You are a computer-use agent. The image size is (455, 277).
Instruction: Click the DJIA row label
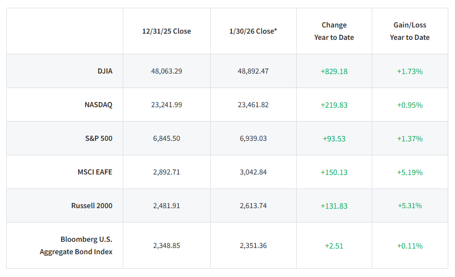(x=105, y=71)
